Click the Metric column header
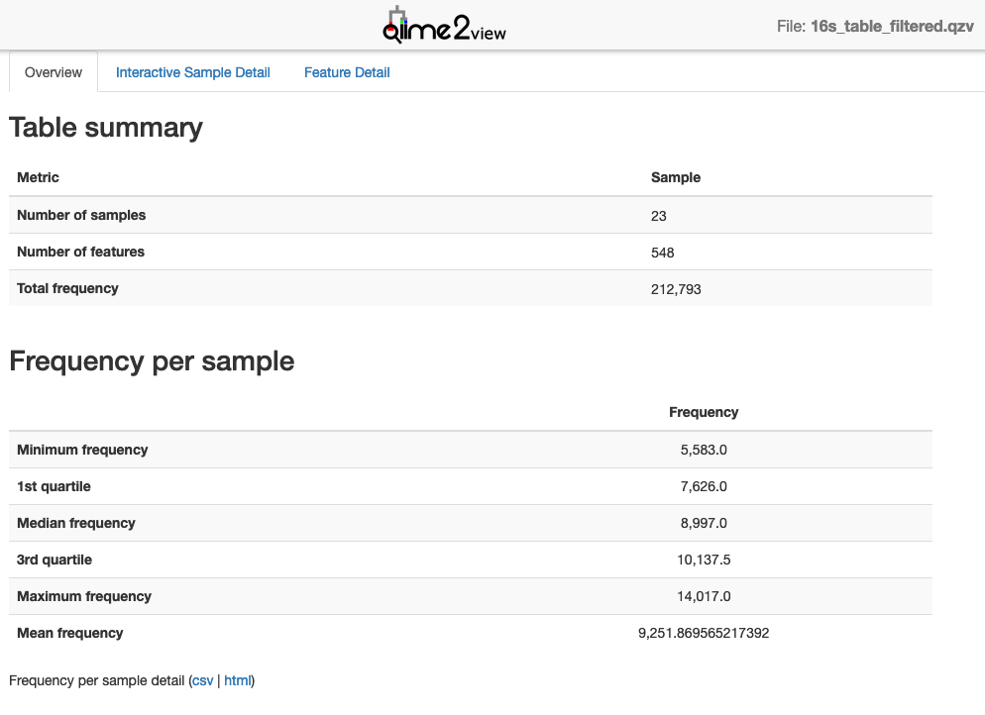Viewport: 985px width, 715px height. [x=39, y=177]
